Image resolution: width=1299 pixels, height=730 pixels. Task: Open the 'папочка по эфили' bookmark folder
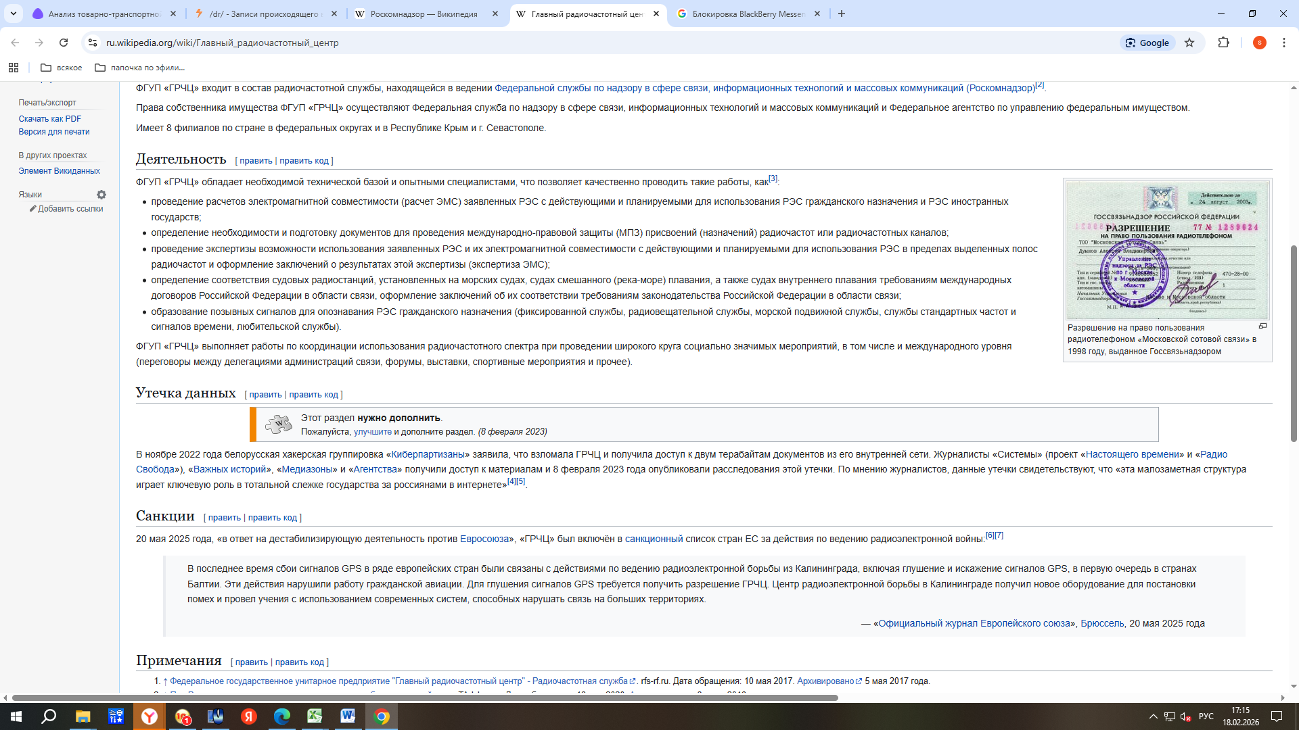tap(140, 68)
